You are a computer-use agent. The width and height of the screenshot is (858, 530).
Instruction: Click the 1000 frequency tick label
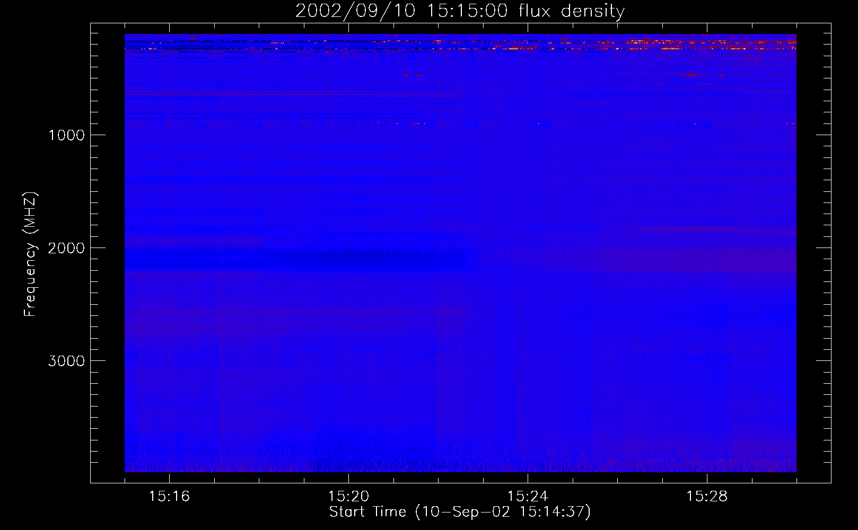[66, 135]
